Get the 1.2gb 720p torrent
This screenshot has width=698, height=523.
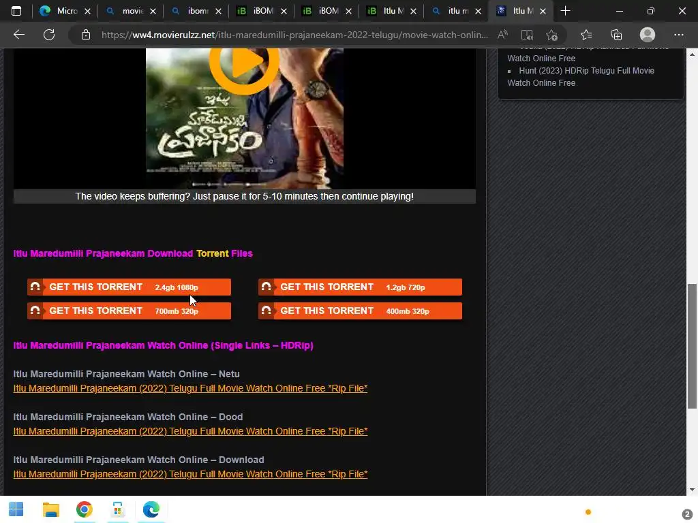click(x=360, y=287)
